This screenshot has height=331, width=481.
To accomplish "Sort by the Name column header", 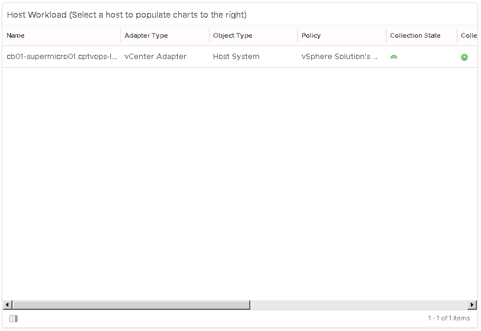I will pyautogui.click(x=16, y=35).
